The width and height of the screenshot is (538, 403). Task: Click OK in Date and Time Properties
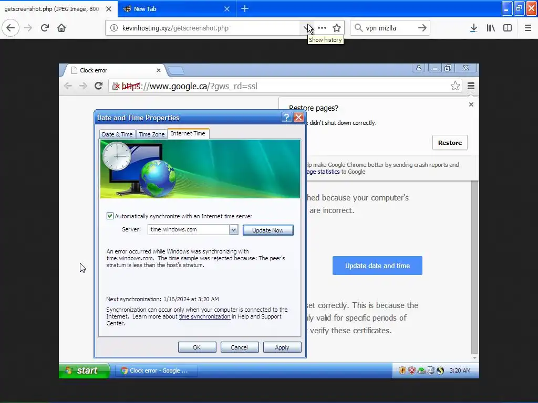point(197,347)
